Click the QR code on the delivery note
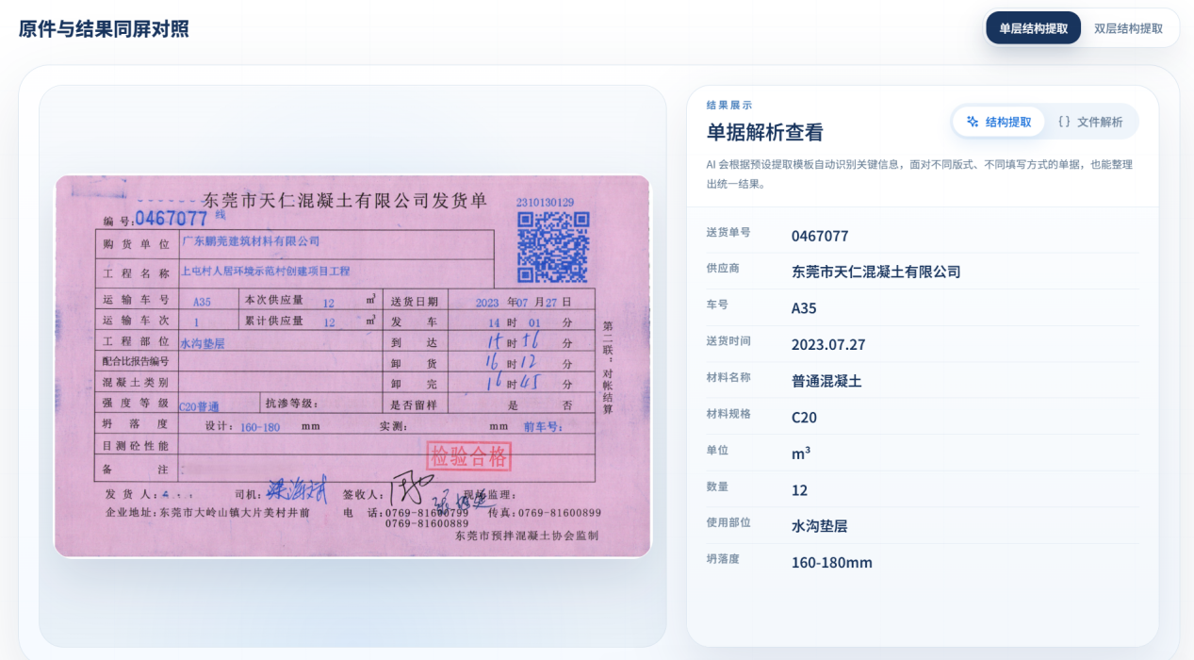This screenshot has height=660, width=1194. pyautogui.click(x=553, y=247)
